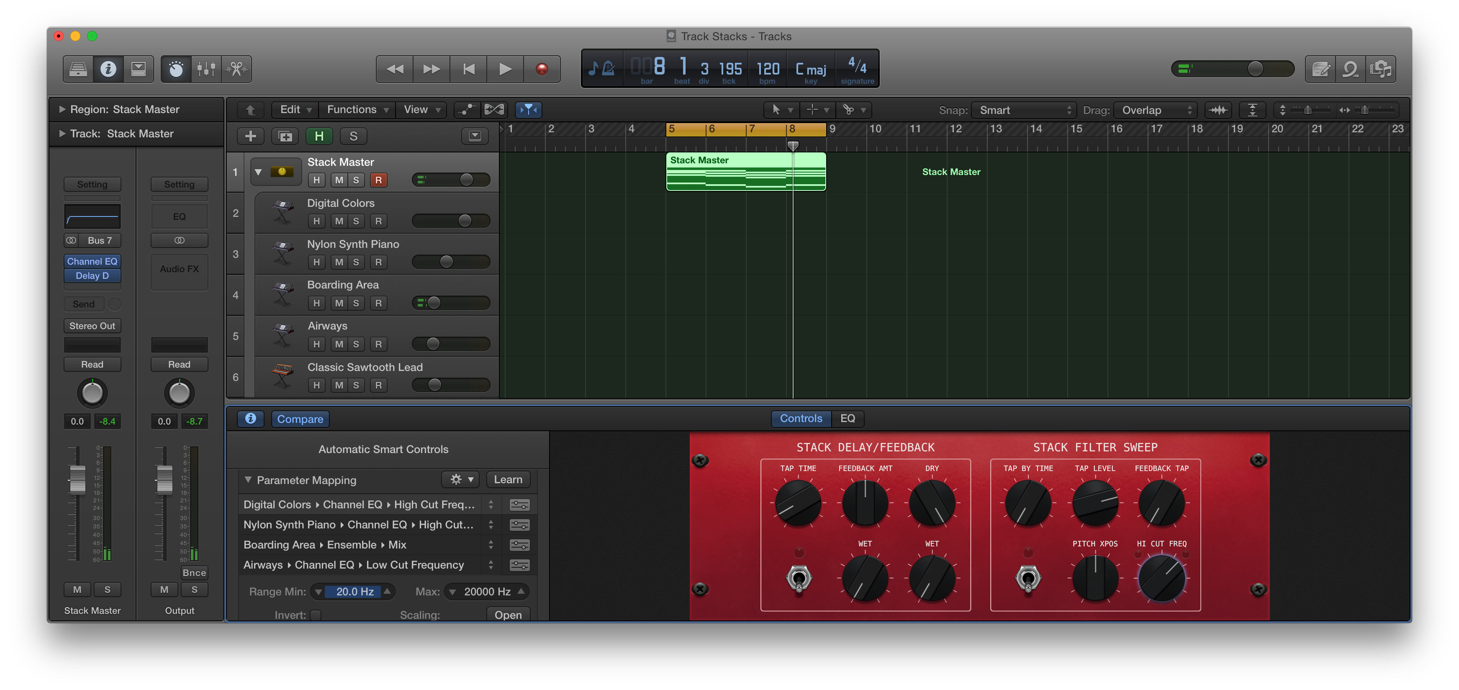Click the up-arrow hierarchy button

coord(250,110)
